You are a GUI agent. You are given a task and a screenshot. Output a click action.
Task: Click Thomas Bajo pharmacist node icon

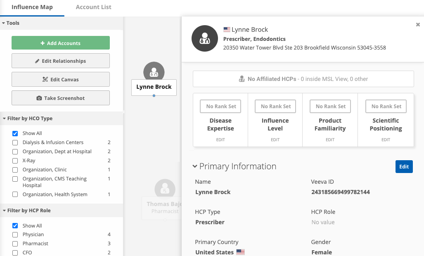[x=165, y=189]
